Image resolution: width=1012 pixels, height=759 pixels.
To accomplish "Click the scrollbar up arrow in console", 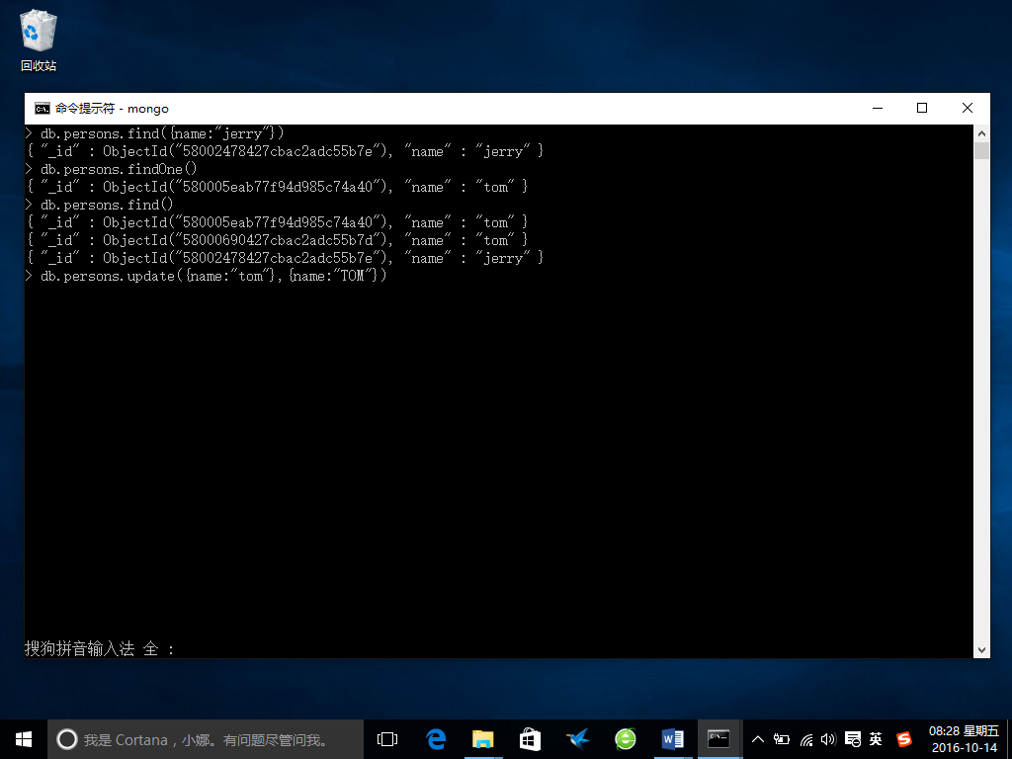I will pyautogui.click(x=981, y=133).
